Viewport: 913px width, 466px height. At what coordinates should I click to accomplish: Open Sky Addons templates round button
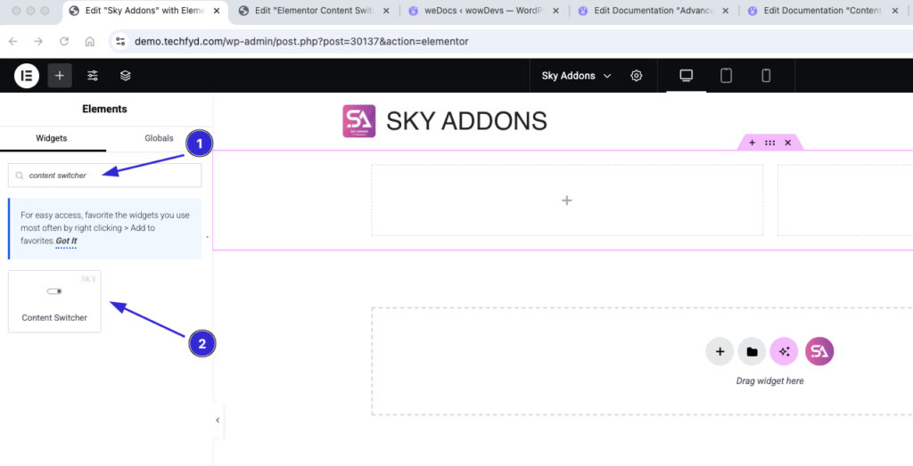pos(819,351)
